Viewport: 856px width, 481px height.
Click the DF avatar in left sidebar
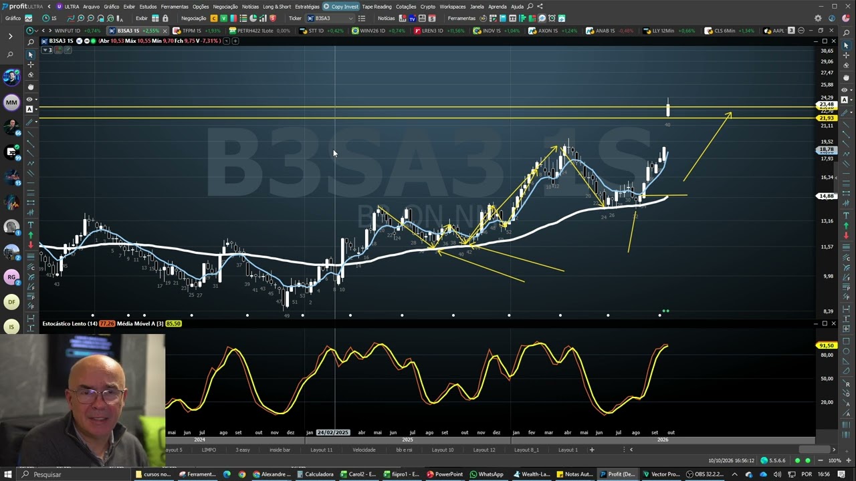tap(11, 302)
